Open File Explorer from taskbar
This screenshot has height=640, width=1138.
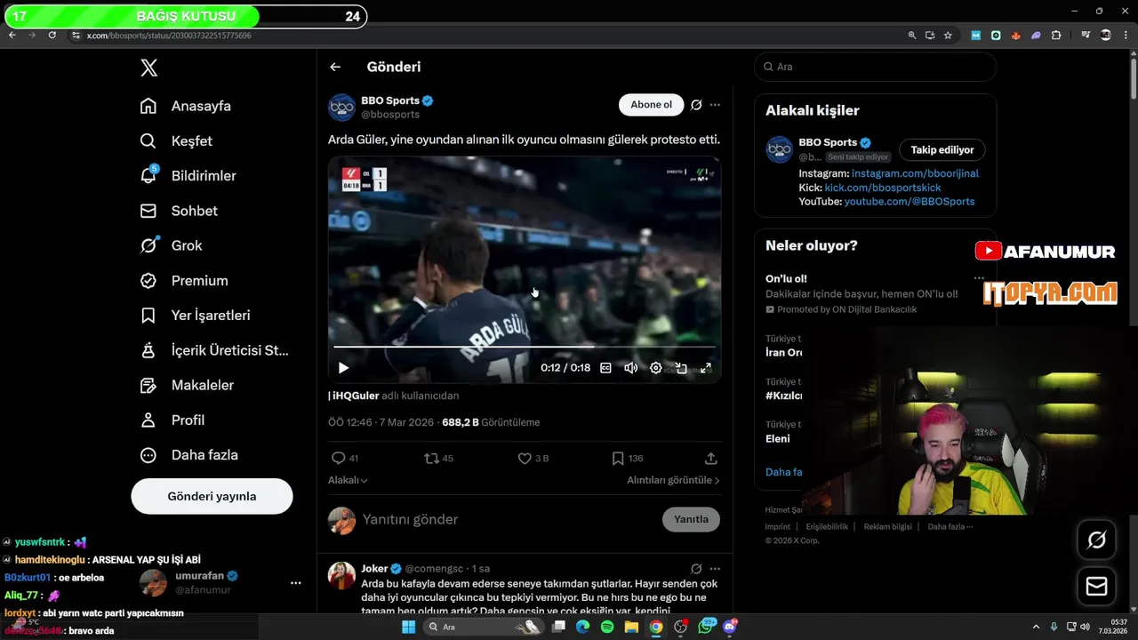coord(631,627)
